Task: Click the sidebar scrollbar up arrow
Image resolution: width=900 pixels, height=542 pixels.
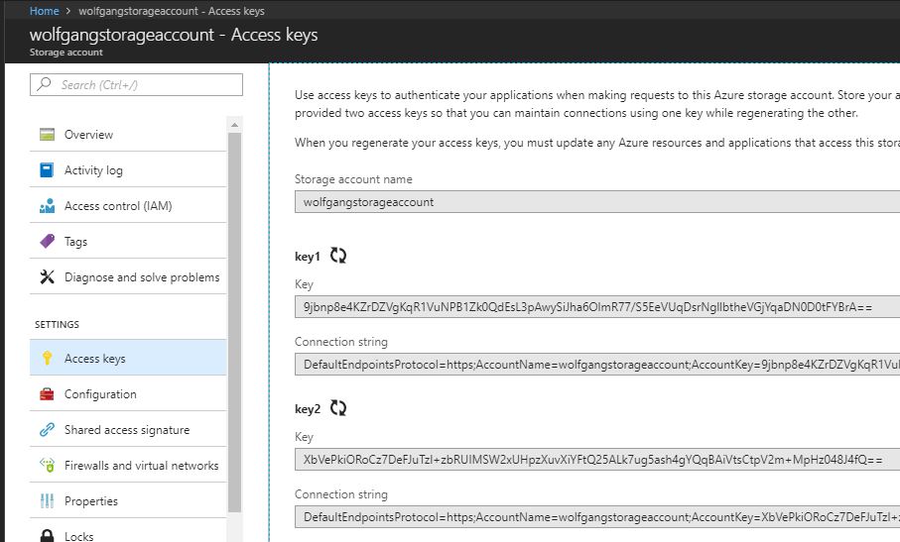Action: (x=234, y=124)
